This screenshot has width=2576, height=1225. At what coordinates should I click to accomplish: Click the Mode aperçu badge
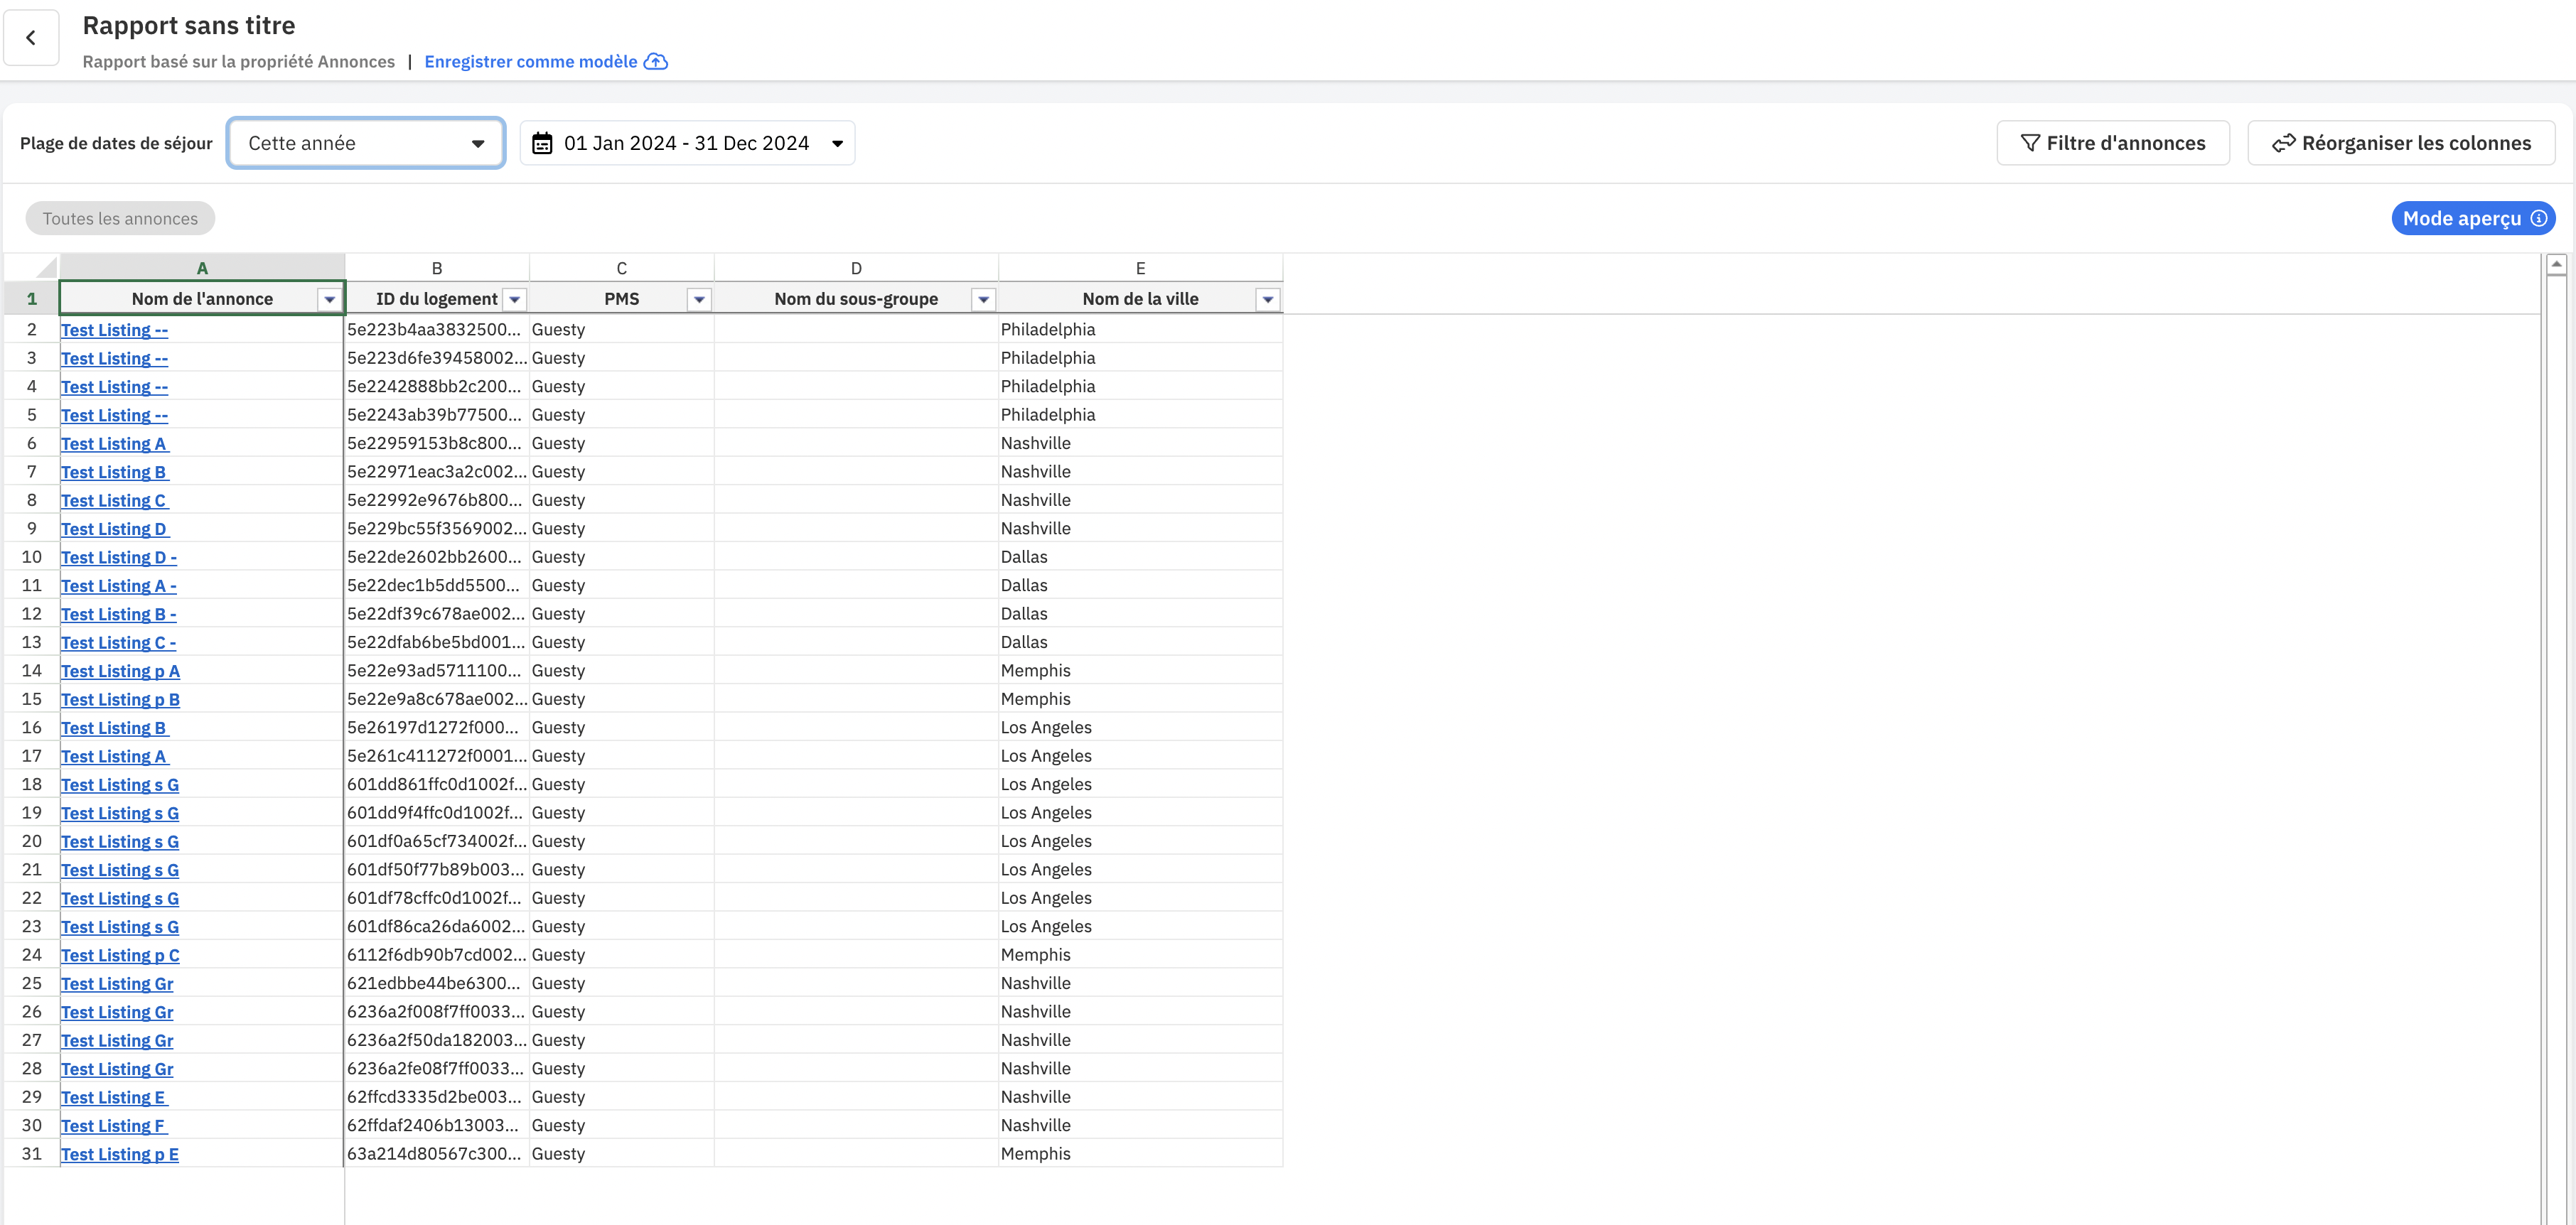pos(2473,218)
